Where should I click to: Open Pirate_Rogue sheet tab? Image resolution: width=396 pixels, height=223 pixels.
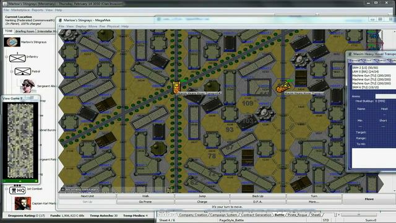[x=297, y=215]
